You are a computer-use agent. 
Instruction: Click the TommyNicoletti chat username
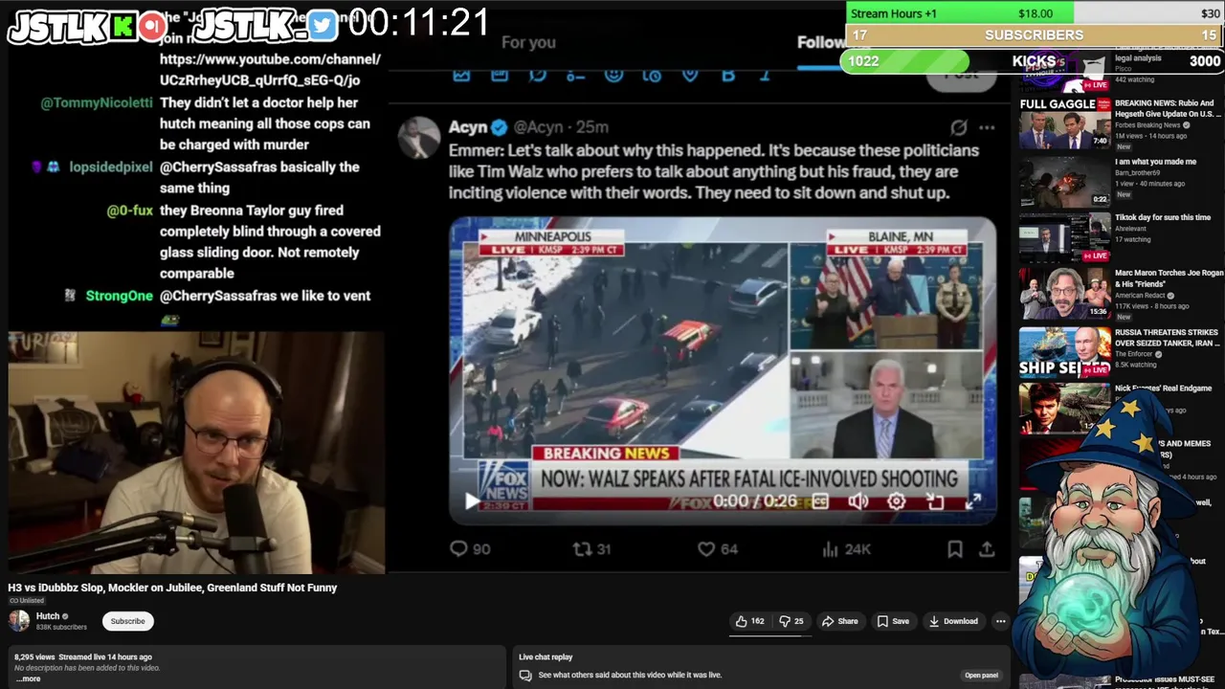click(x=97, y=102)
